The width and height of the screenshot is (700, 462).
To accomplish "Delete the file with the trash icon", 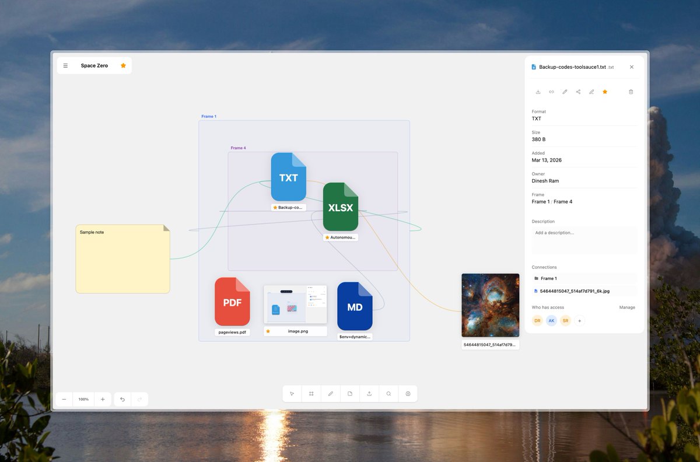I will (631, 92).
